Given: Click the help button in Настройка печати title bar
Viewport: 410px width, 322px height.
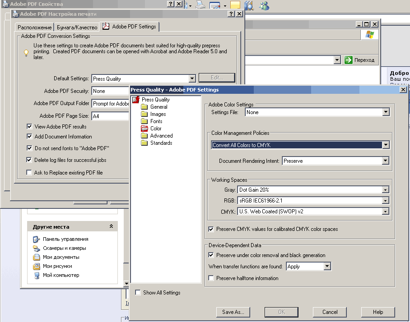Looking at the screenshot, I should tap(231, 14).
